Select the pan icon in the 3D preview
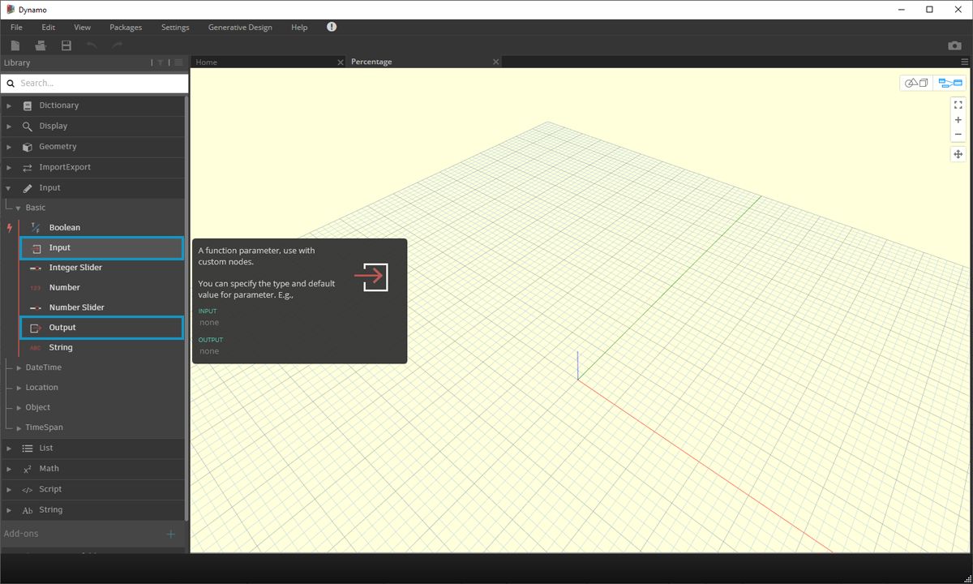973x584 pixels. 958,153
